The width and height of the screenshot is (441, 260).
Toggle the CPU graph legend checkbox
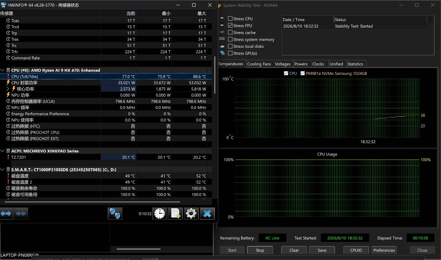[286, 73]
